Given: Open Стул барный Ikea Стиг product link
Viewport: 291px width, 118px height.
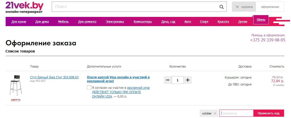Looking at the screenshot, I should pyautogui.click(x=54, y=77).
